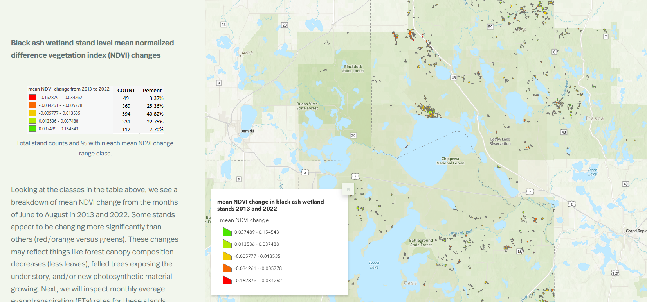Click the Route 39 road marker
Screen dimensions: 647x302
tap(353, 136)
